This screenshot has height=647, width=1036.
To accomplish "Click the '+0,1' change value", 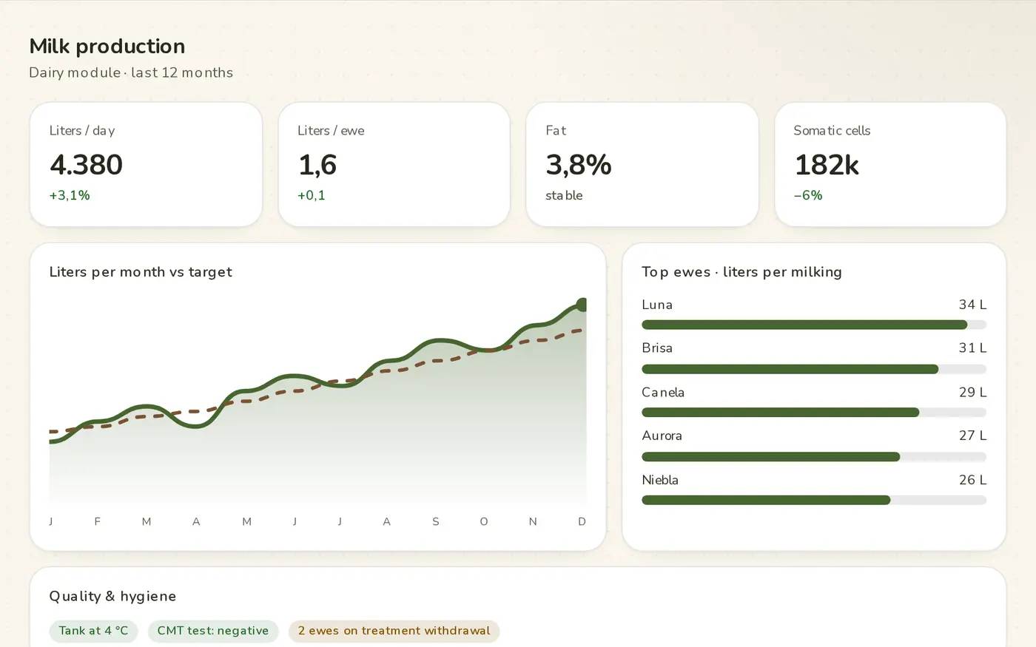I will [x=312, y=195].
